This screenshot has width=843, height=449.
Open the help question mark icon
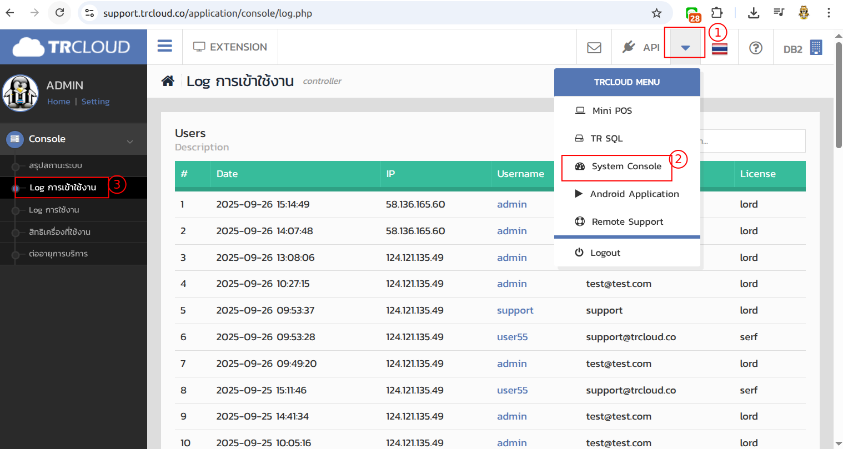(x=755, y=48)
